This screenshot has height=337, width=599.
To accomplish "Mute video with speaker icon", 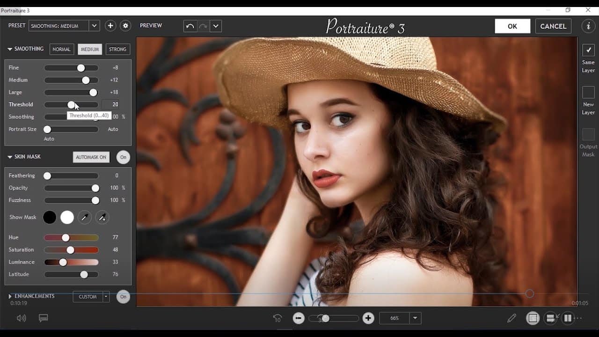I will 21,318.
